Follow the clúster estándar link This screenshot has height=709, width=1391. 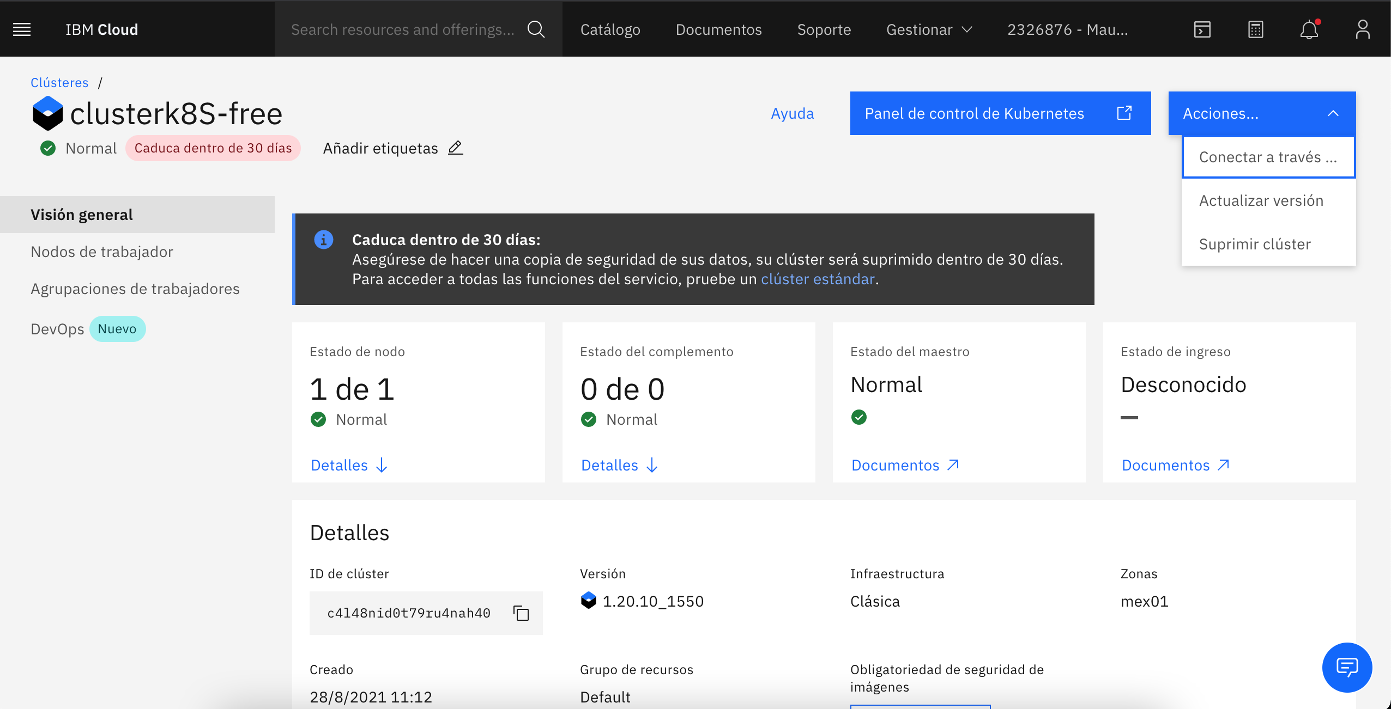tap(818, 279)
